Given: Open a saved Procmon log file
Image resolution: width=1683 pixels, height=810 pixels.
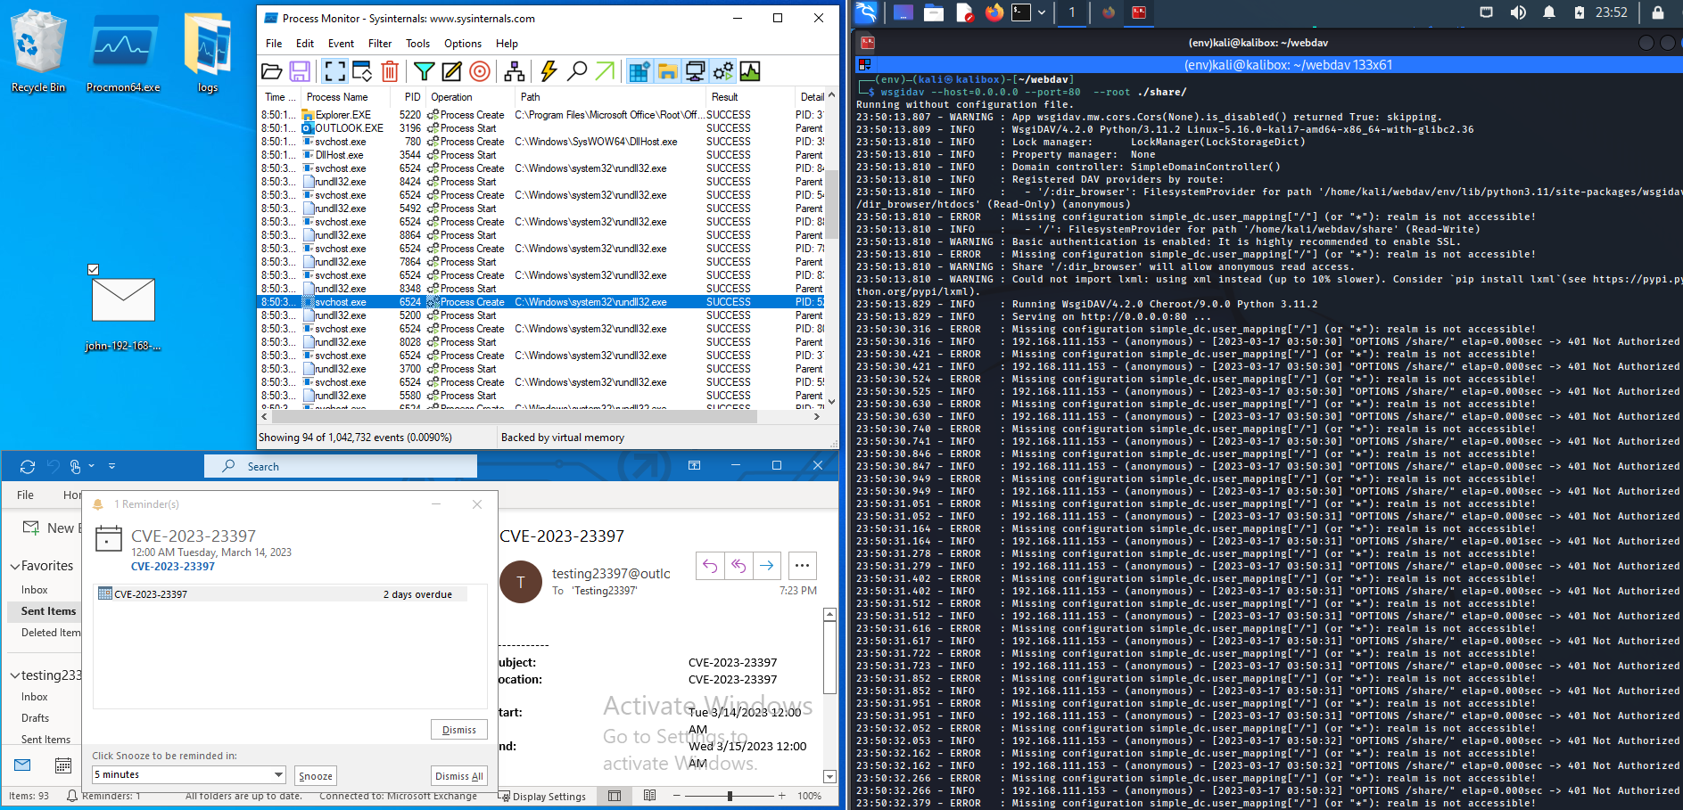Looking at the screenshot, I should point(271,71).
